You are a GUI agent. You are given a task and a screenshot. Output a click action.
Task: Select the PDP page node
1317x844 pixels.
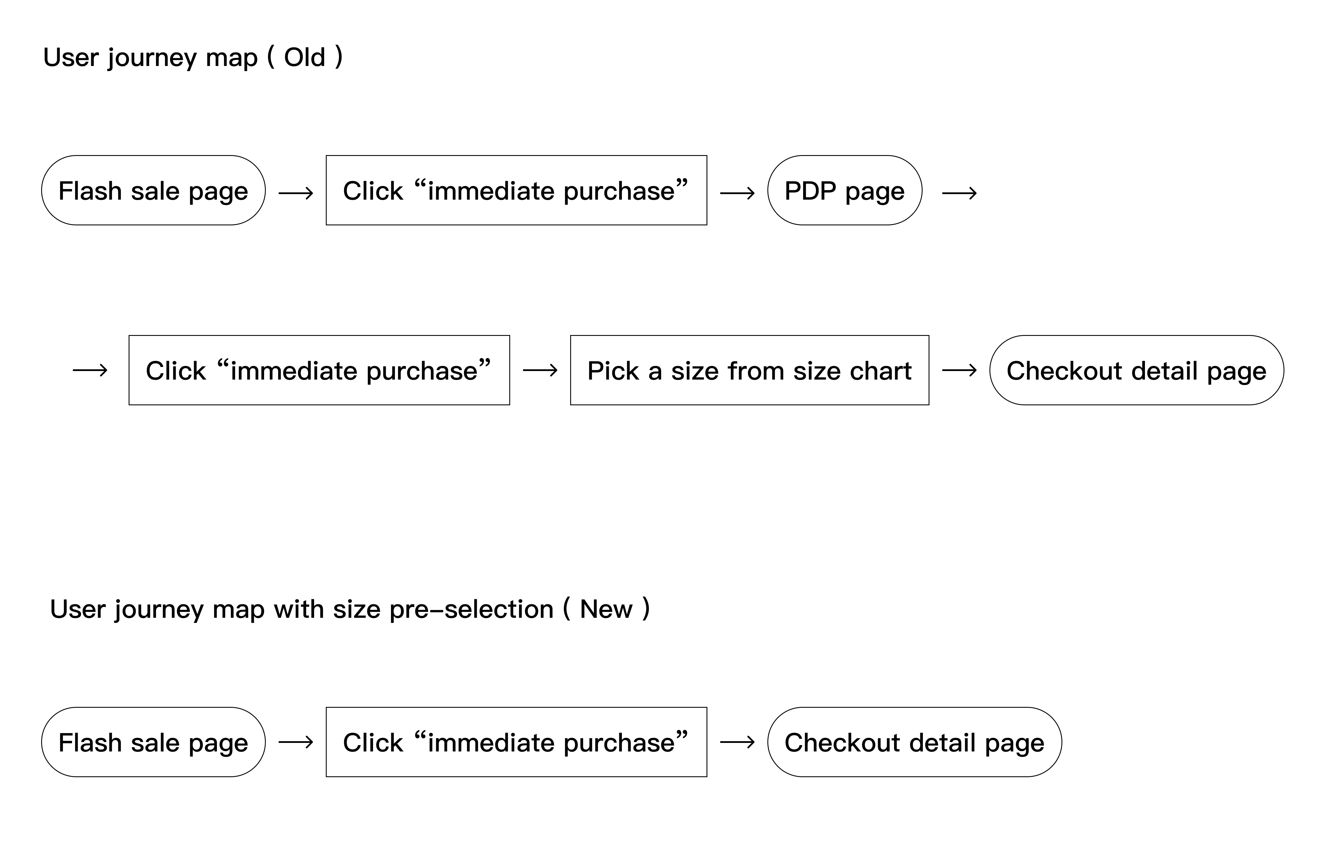(844, 190)
